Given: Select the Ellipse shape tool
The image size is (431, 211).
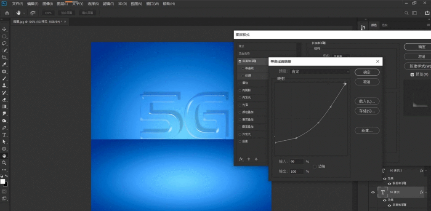Looking at the screenshot, I should point(4,149).
